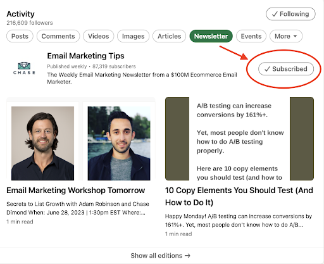Viewport: 324px width, 264px height.
Task: Switch to the Posts filter
Action: (x=20, y=36)
